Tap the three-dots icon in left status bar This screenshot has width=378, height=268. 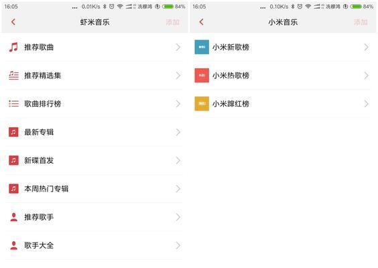click(x=75, y=8)
